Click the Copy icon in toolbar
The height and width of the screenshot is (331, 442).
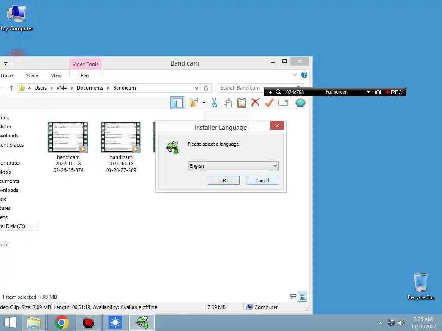228,103
